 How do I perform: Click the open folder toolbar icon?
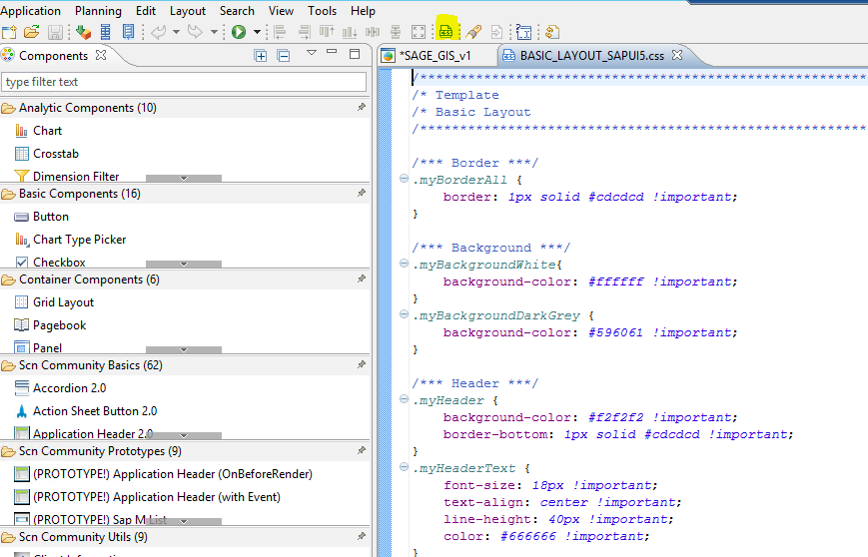(32, 32)
